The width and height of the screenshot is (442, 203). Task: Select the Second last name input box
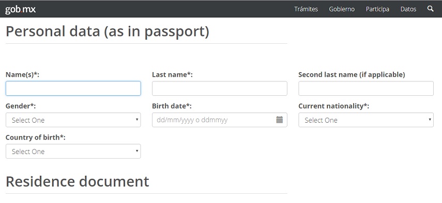coord(366,89)
